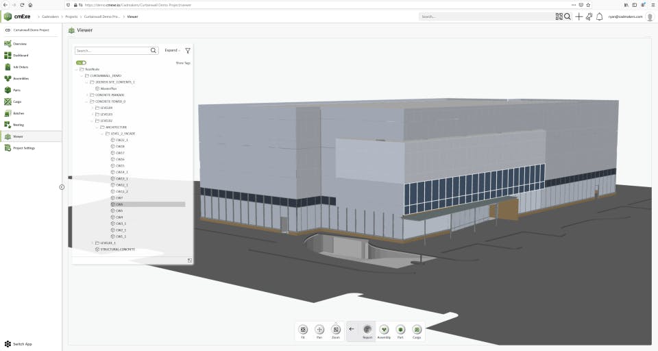This screenshot has height=351, width=658.
Task: Toggle the green On switch in tree panel
Action: pyautogui.click(x=81, y=62)
